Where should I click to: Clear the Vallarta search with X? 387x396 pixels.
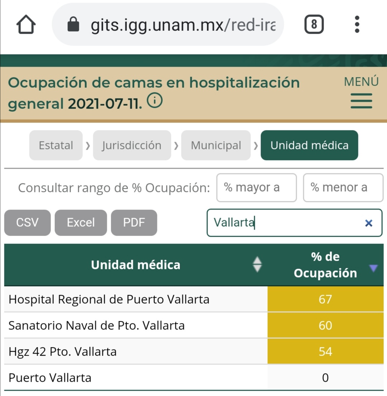(368, 223)
